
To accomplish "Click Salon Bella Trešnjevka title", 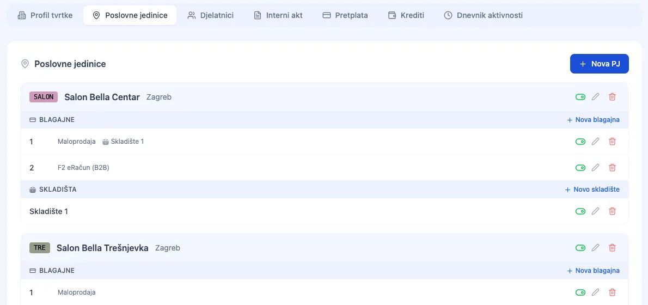I will coord(102,248).
